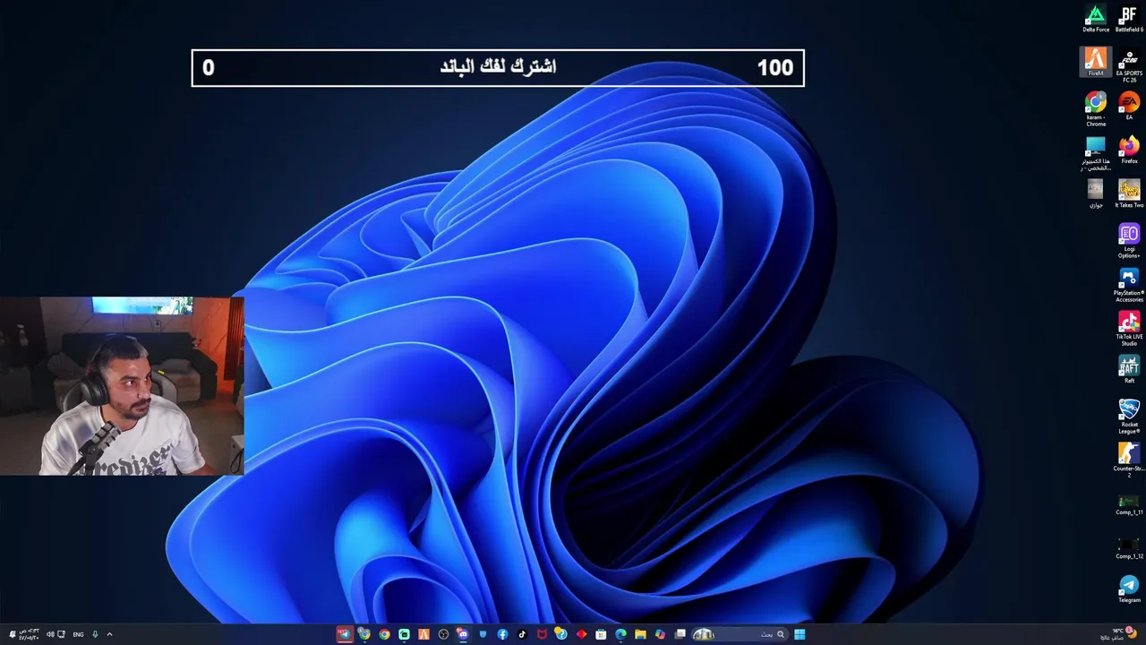
Task: Open File Explorer from the taskbar
Action: [640, 634]
